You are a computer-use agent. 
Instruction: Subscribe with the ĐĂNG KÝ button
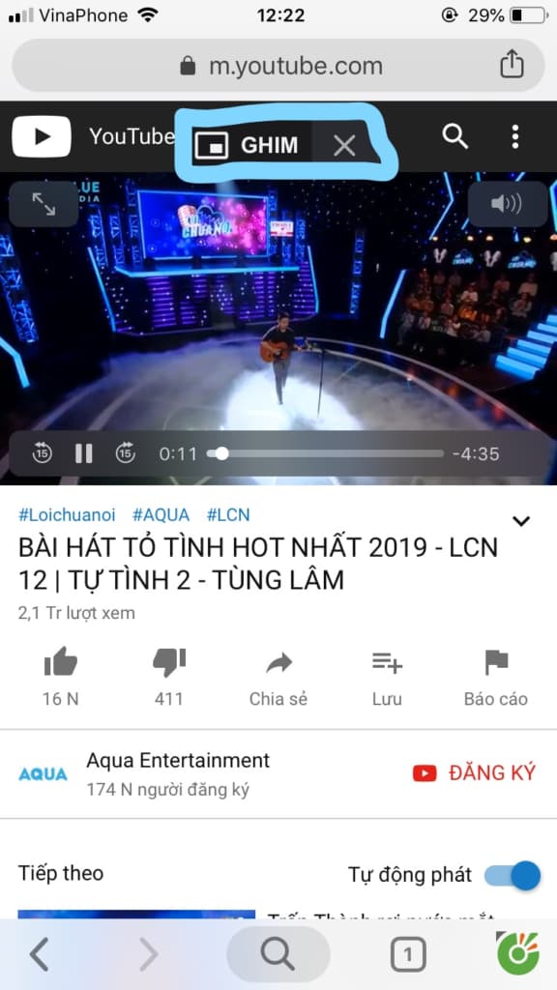tap(474, 772)
